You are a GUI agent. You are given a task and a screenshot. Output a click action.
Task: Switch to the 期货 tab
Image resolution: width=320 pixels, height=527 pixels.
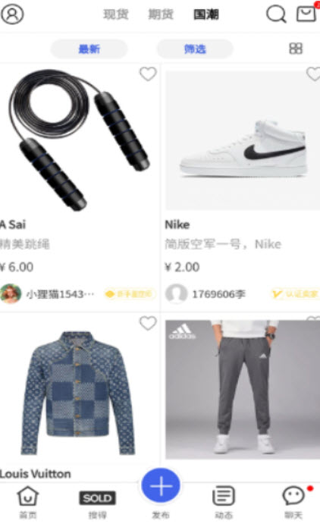click(161, 14)
